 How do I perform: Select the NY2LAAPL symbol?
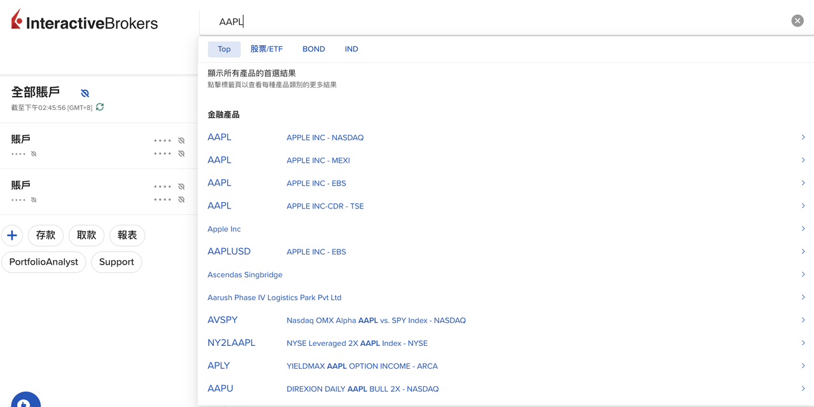tap(232, 343)
